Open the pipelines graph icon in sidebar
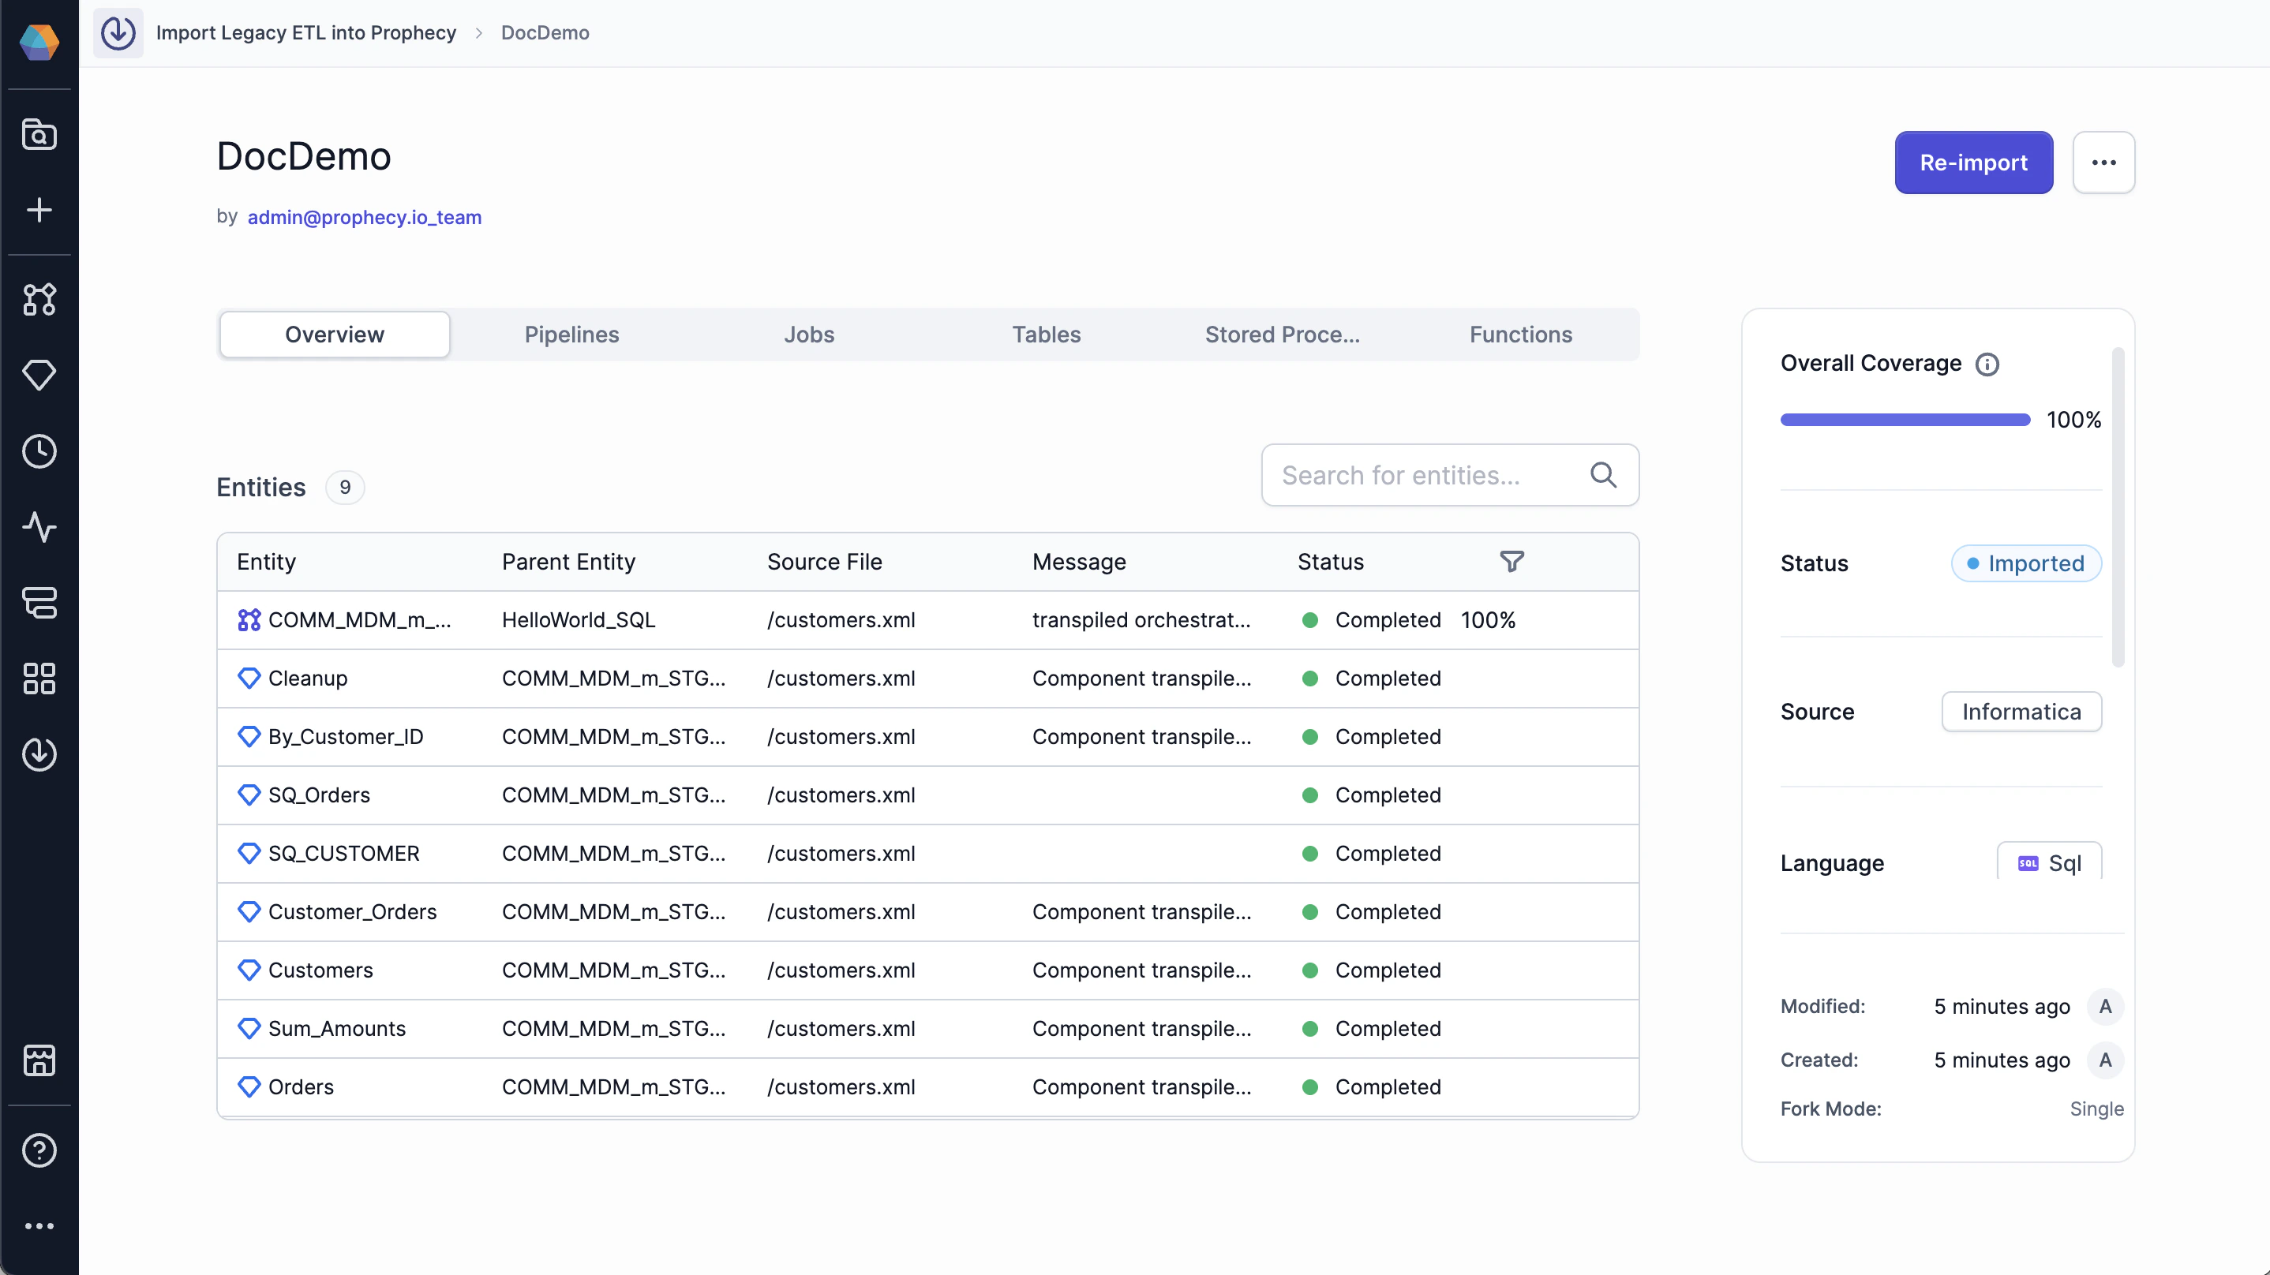Screen dimensions: 2270x1275 click(39, 300)
